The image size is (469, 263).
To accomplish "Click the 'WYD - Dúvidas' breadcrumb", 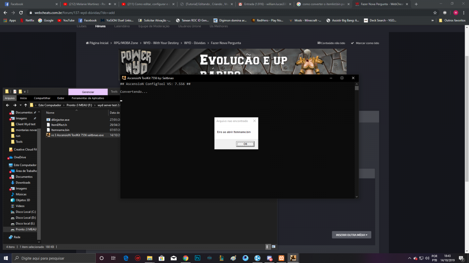I will pos(195,43).
